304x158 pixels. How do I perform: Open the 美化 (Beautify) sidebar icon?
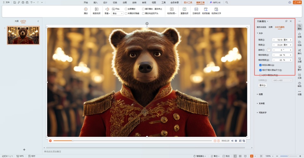tap(299, 51)
